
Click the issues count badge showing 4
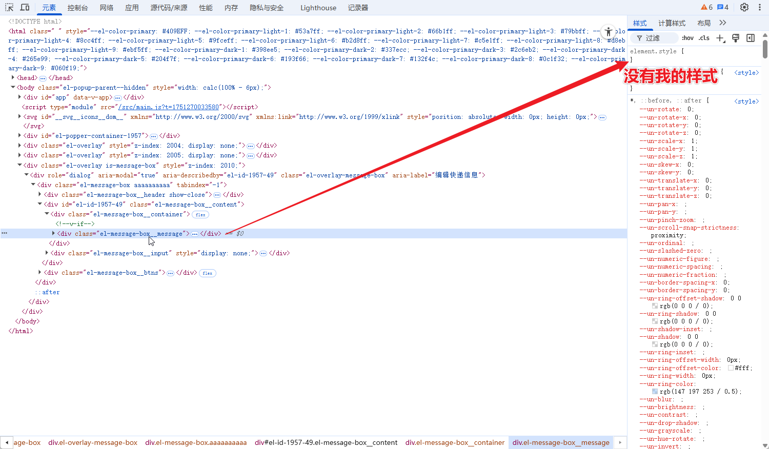point(723,7)
